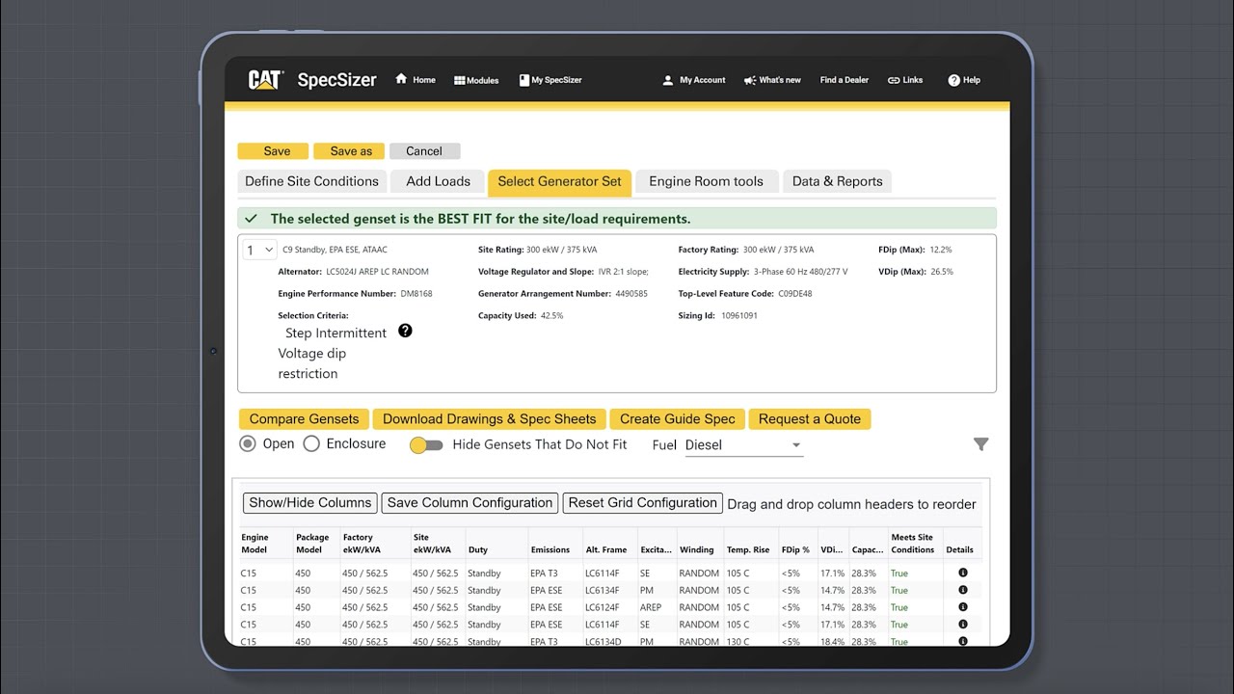Screen dimensions: 1234x694
Task: Open details for LC6134F PM row
Action: tap(962, 590)
